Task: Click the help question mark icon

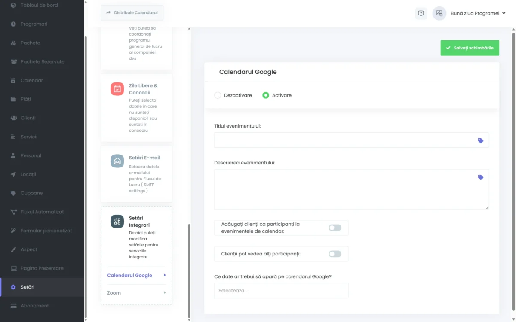Action: coord(421,13)
